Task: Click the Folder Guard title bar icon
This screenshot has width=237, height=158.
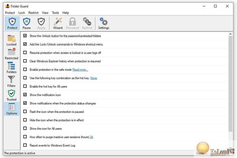Action: point(7,6)
